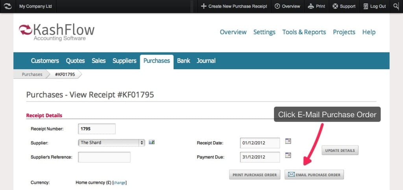Click Create New Purchase Receipt
This screenshot has width=403, height=190.
tap(234, 6)
